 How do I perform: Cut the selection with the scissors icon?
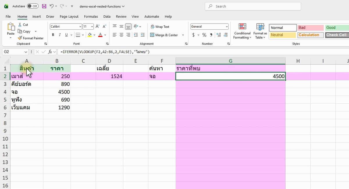[20, 25]
